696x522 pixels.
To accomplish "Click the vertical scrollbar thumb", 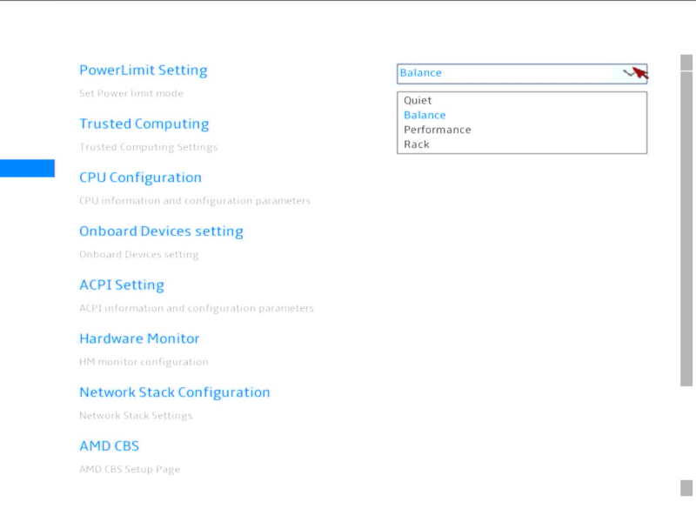I will (686, 219).
